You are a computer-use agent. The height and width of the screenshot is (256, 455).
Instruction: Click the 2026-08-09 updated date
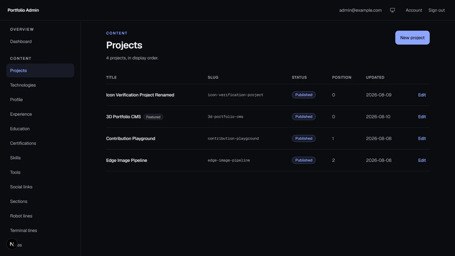pyautogui.click(x=379, y=95)
